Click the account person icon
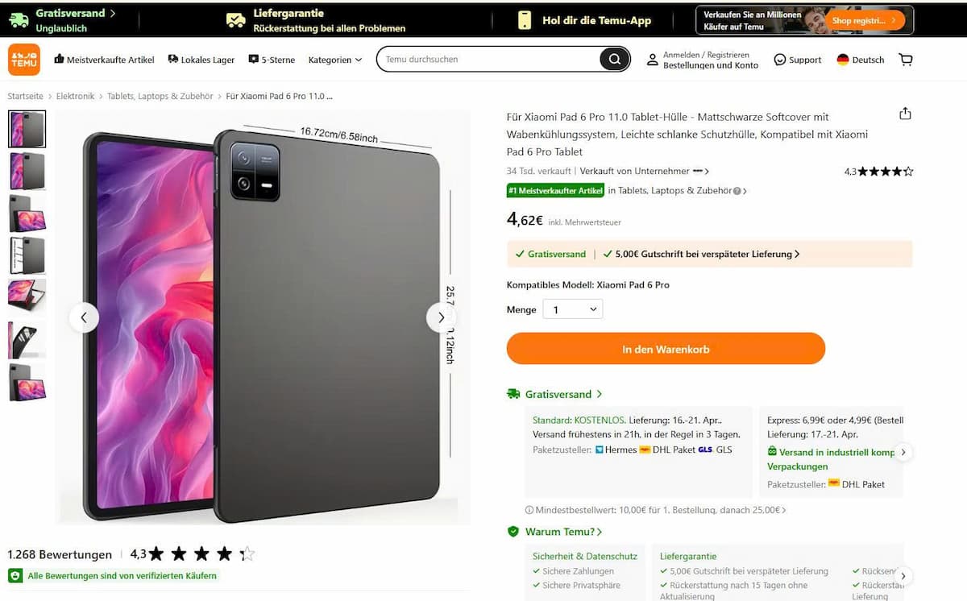The height and width of the screenshot is (601, 967). click(653, 60)
